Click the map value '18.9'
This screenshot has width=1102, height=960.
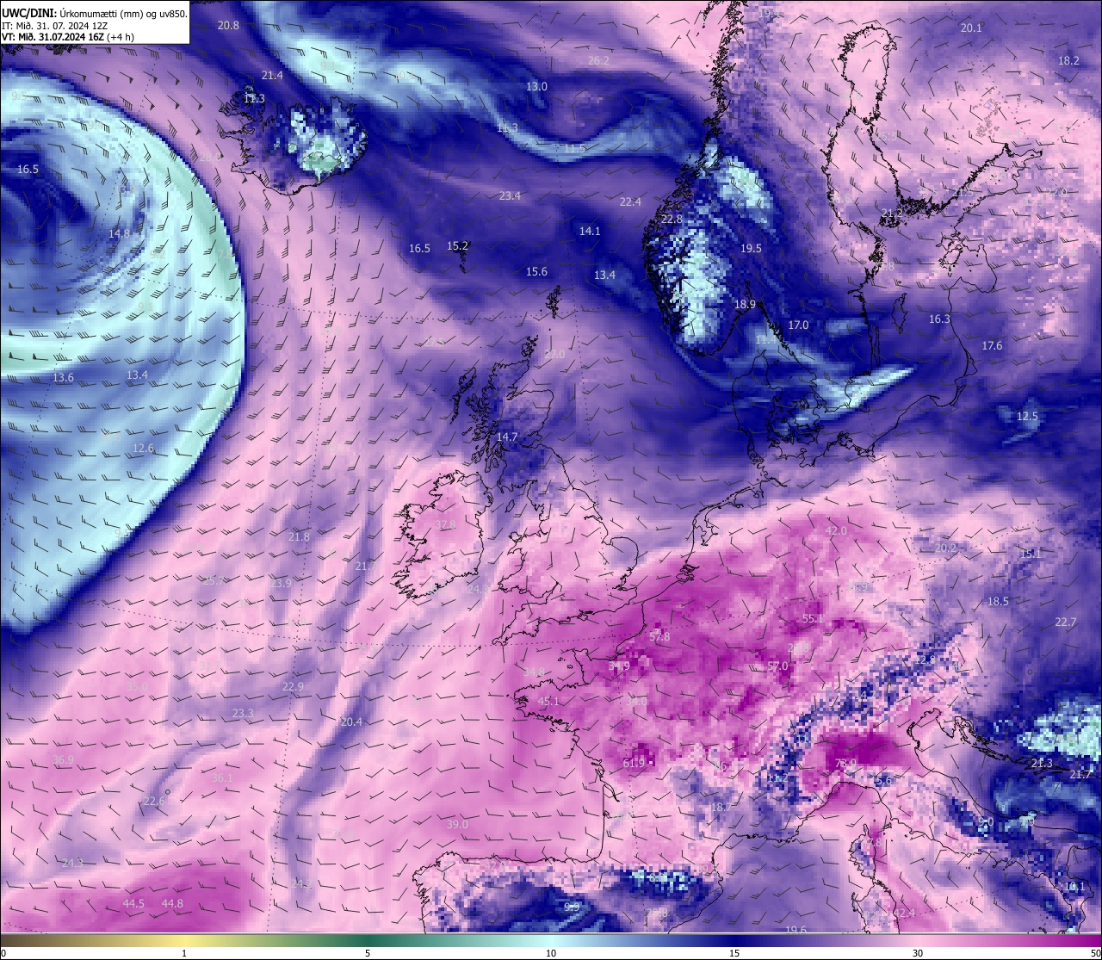tap(745, 305)
